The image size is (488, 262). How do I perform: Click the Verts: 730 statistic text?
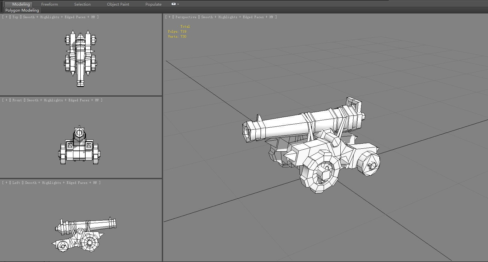[x=177, y=36]
